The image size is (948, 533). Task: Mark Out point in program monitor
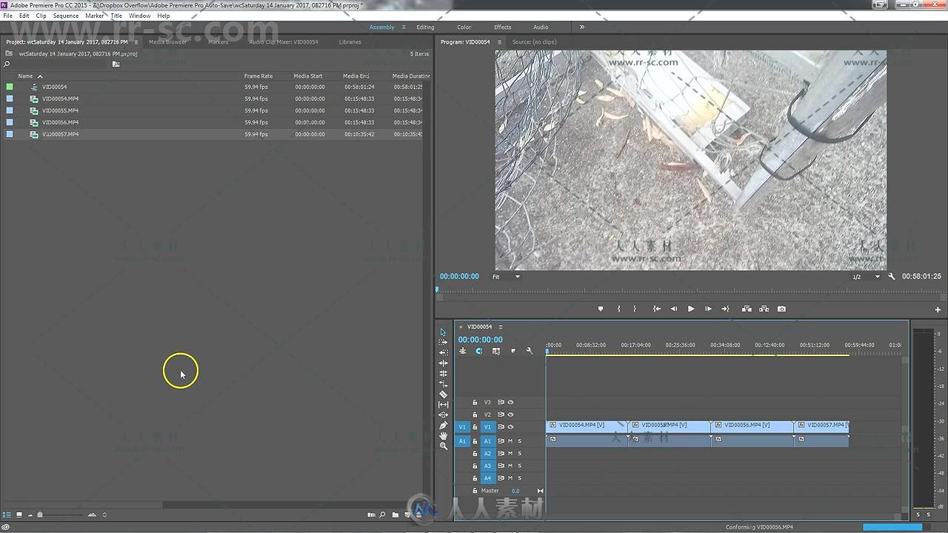tap(635, 309)
